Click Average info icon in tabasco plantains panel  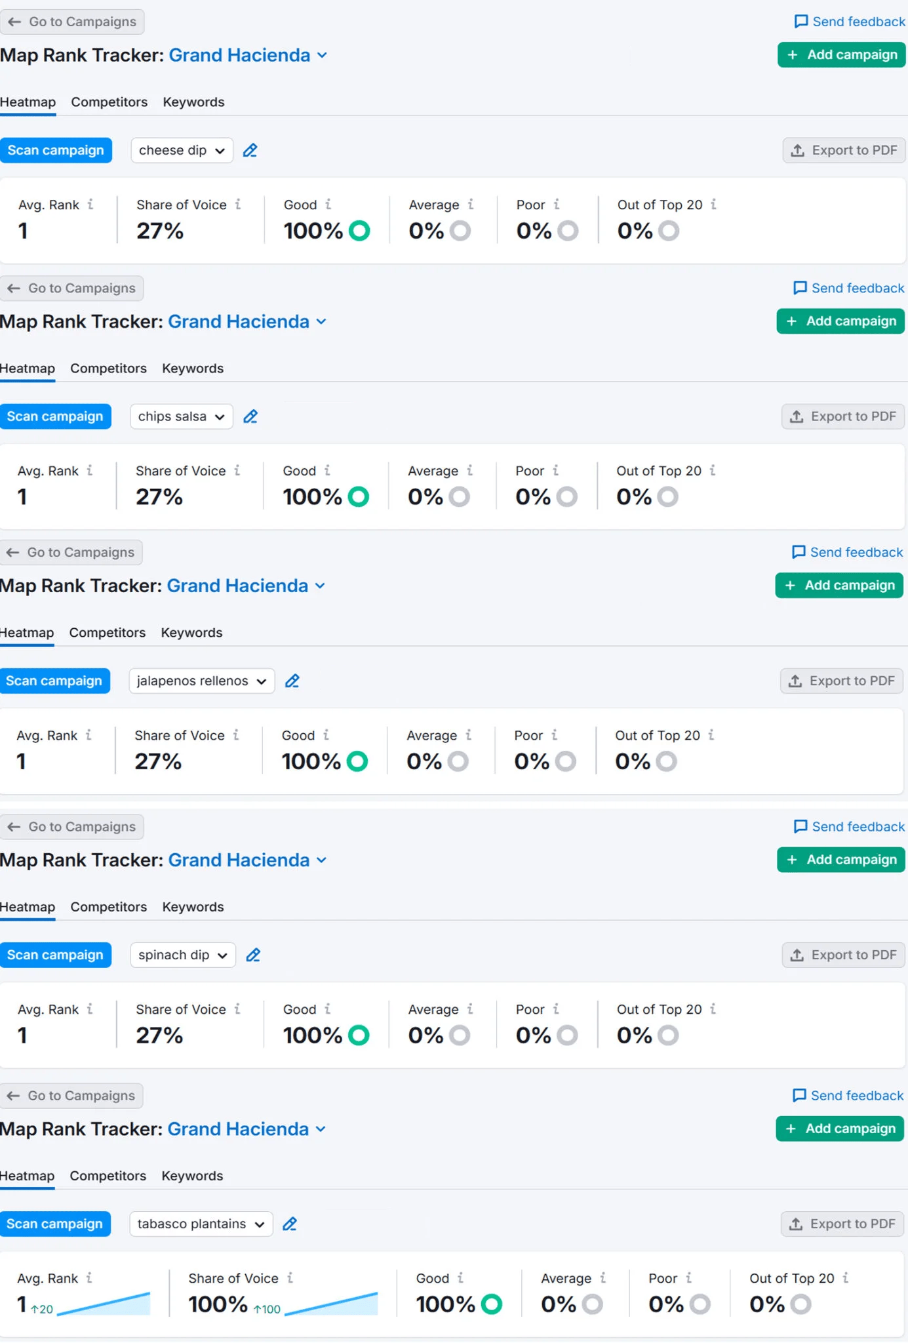[x=602, y=1278]
